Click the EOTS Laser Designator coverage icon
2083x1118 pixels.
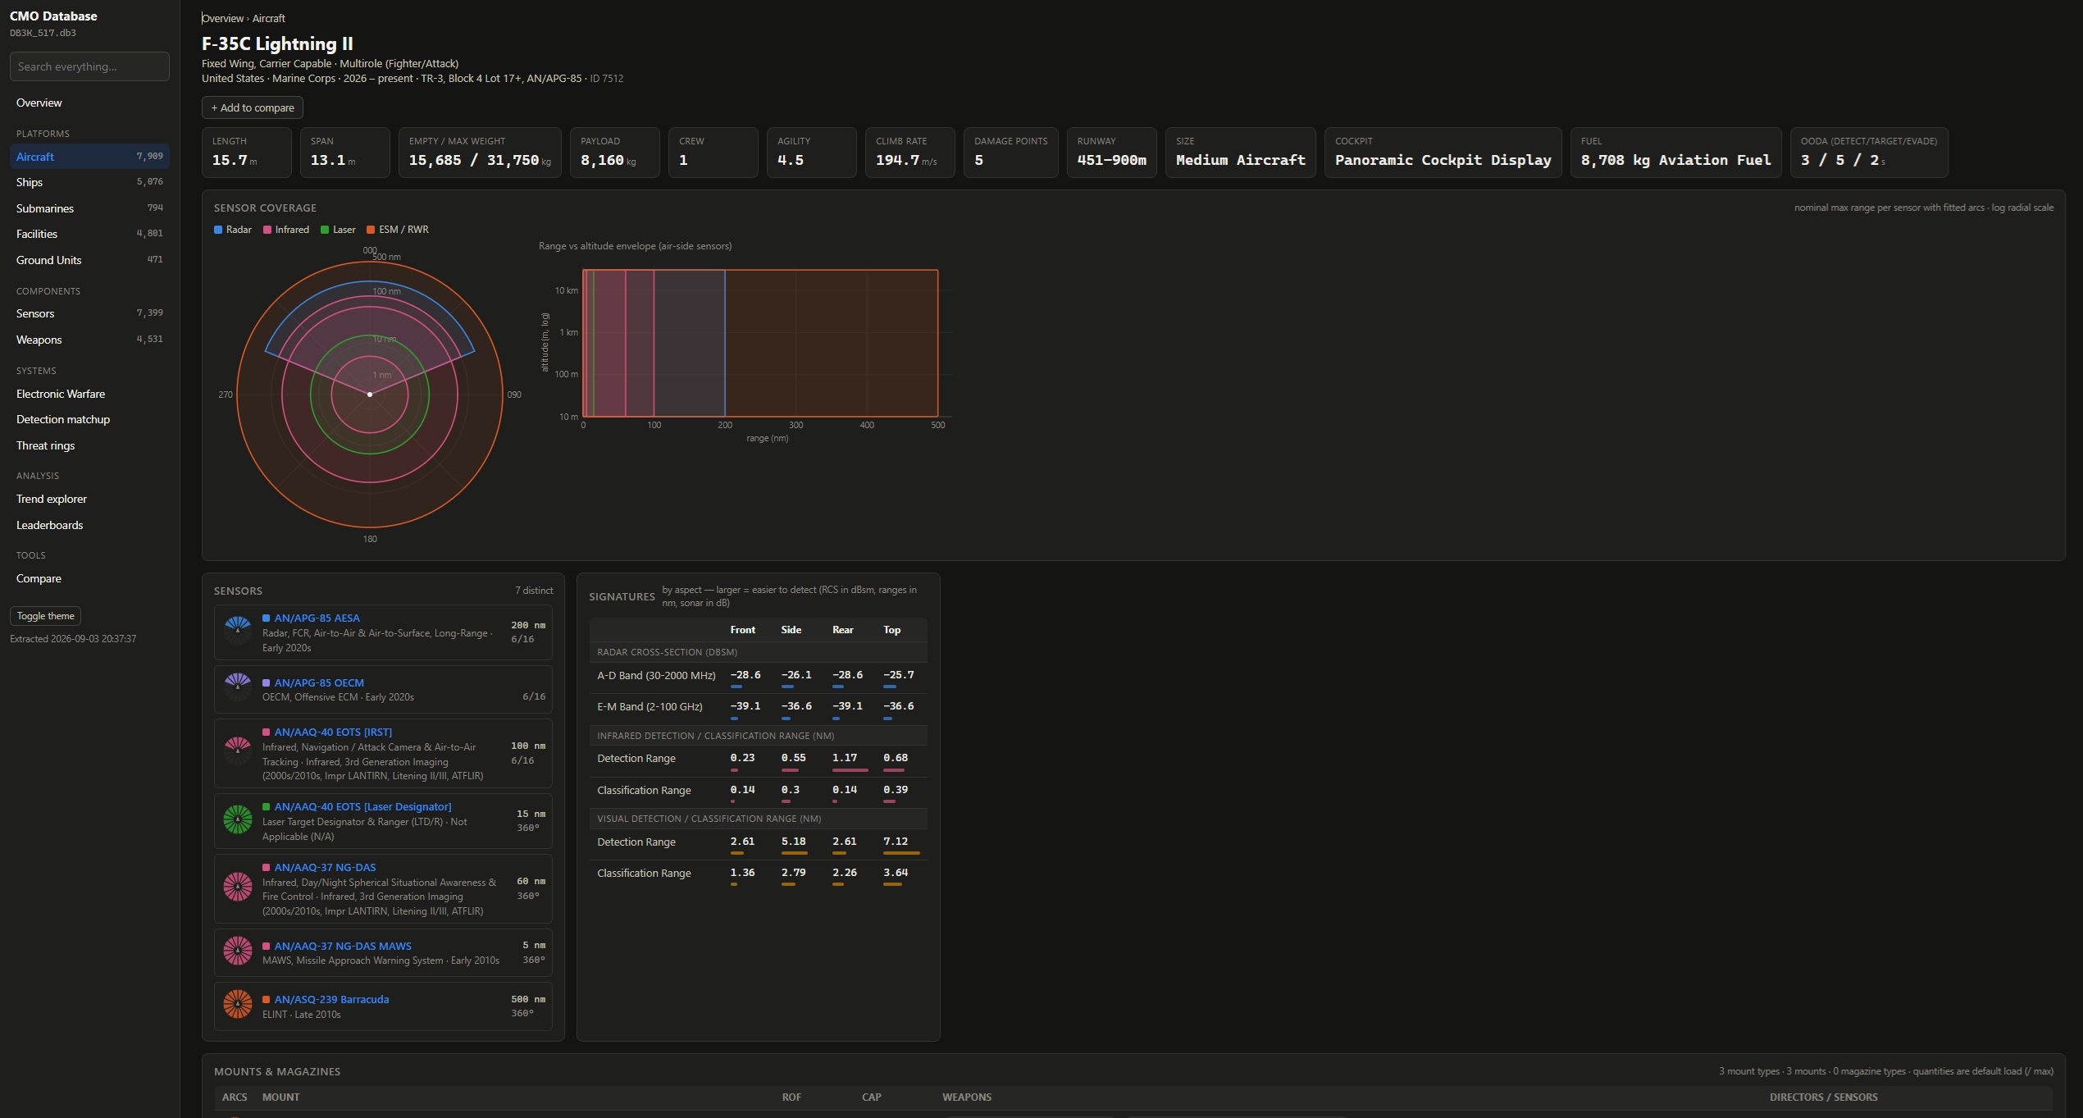click(238, 819)
